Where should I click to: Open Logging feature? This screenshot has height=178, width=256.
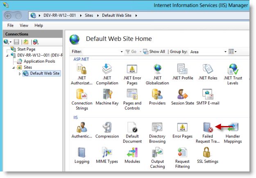point(82,155)
